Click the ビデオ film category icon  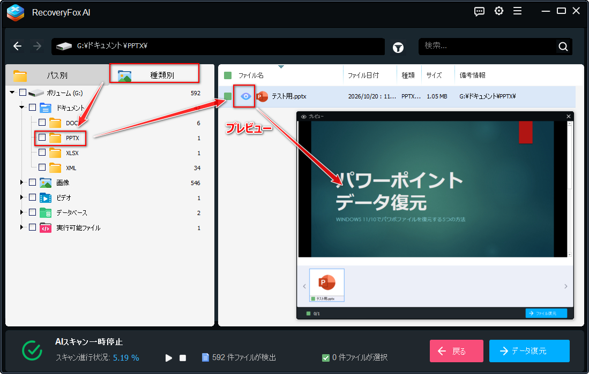click(46, 198)
